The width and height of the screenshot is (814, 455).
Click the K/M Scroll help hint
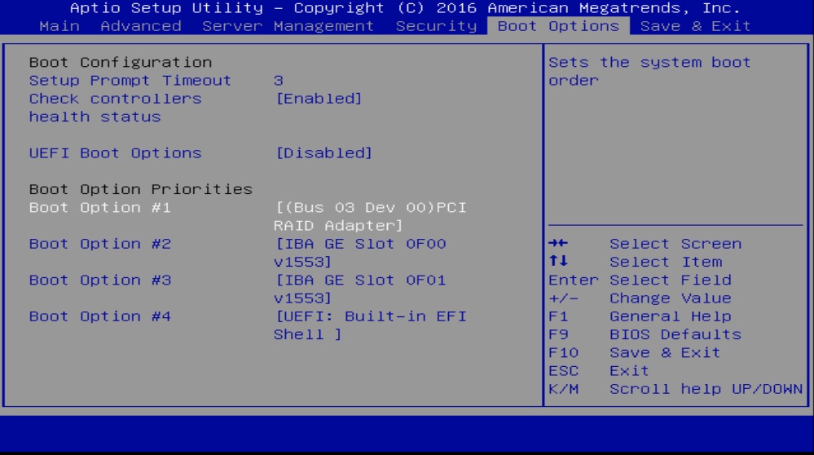point(676,390)
